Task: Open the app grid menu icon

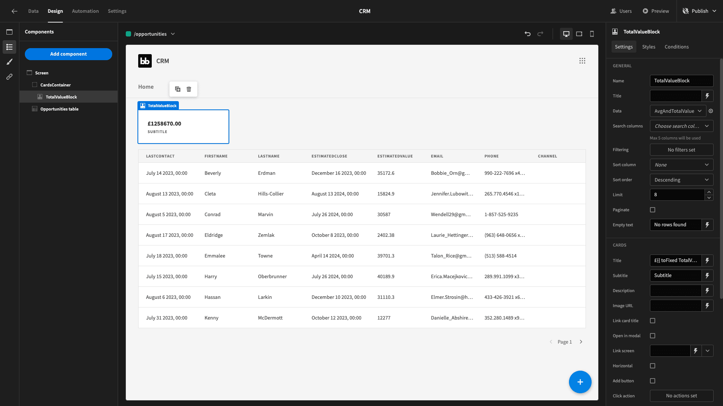Action: click(x=582, y=61)
